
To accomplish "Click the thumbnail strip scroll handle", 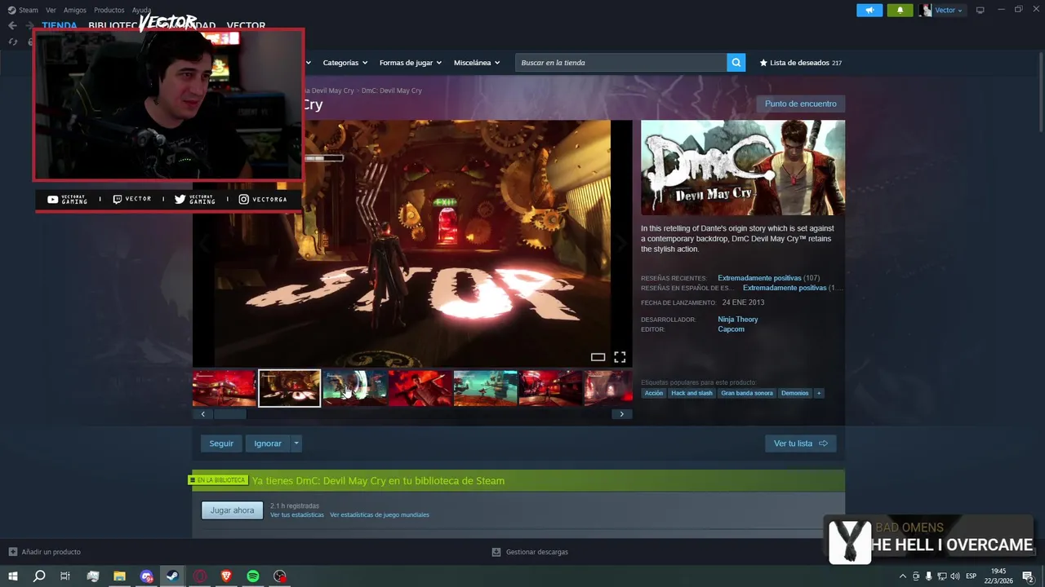I will click(x=230, y=414).
